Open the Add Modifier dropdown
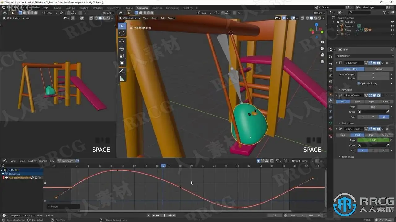This screenshot has height=222, width=396. (364, 56)
